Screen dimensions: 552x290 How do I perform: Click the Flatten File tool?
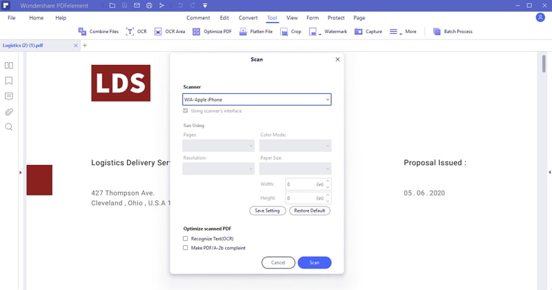point(256,31)
